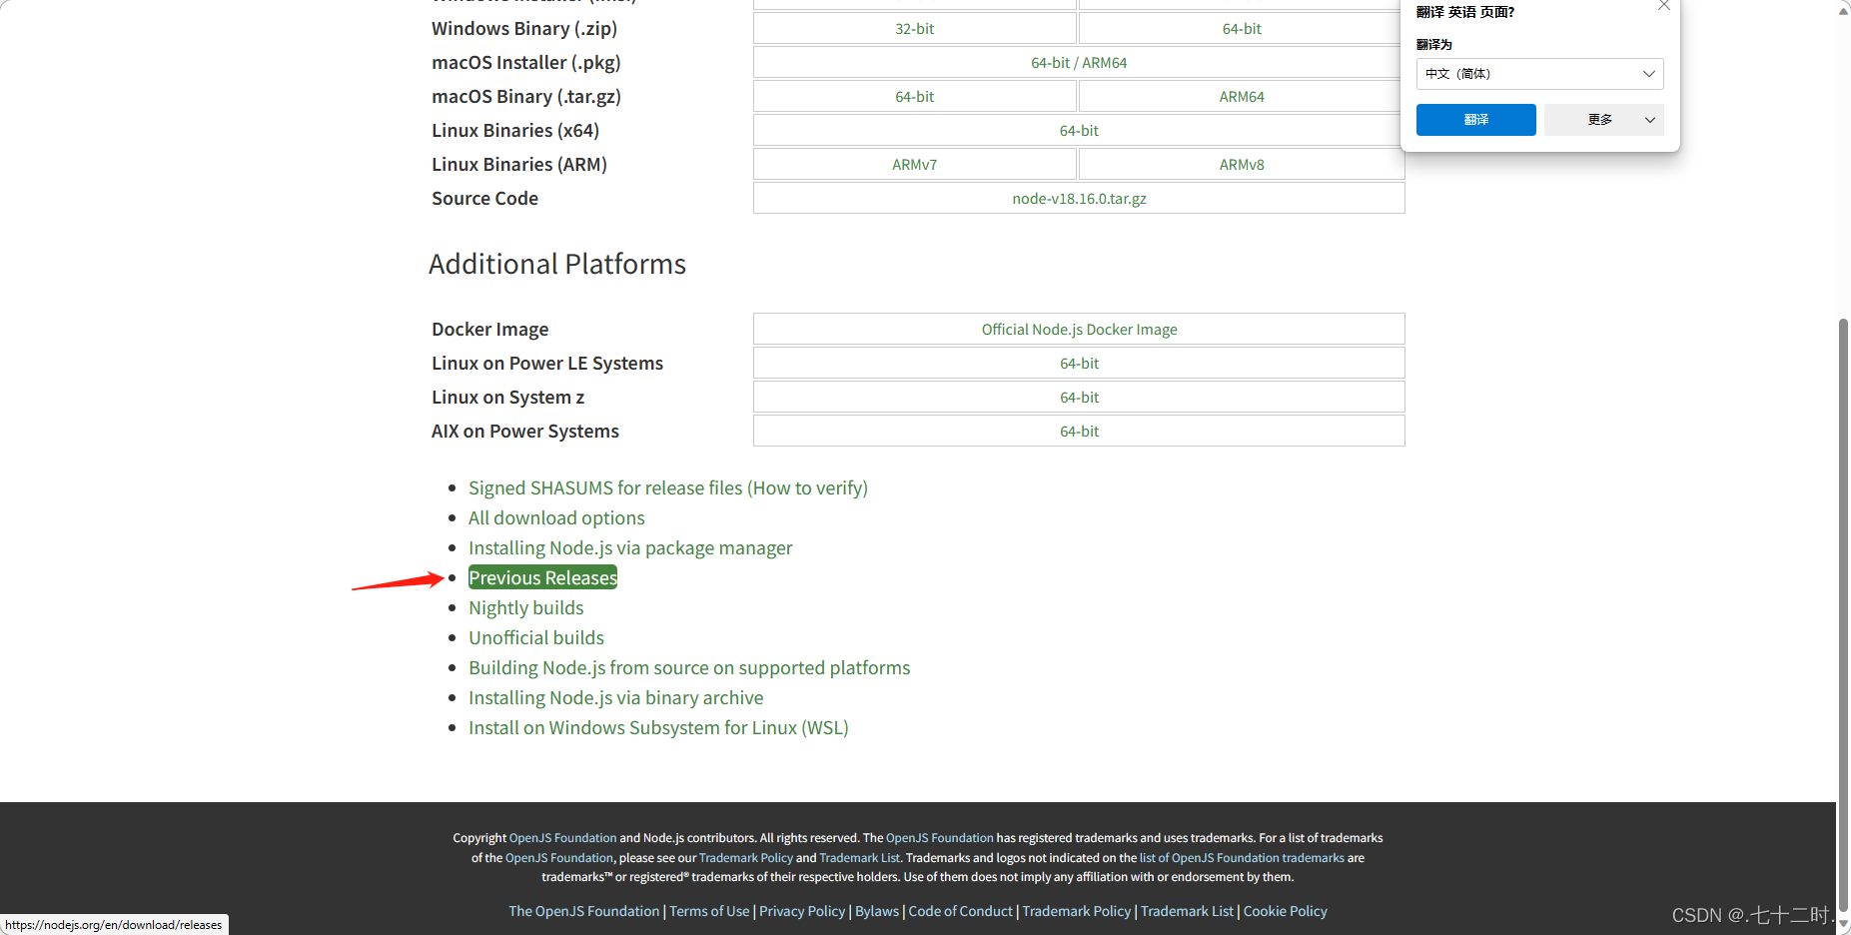Download Linux on System z 64-bit
Image resolution: width=1851 pixels, height=935 pixels.
(x=1079, y=398)
